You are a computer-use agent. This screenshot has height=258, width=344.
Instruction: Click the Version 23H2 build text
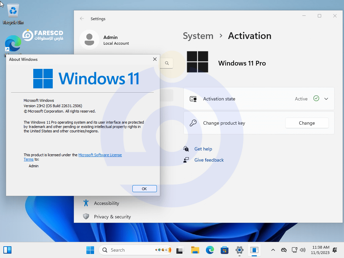[53, 106]
